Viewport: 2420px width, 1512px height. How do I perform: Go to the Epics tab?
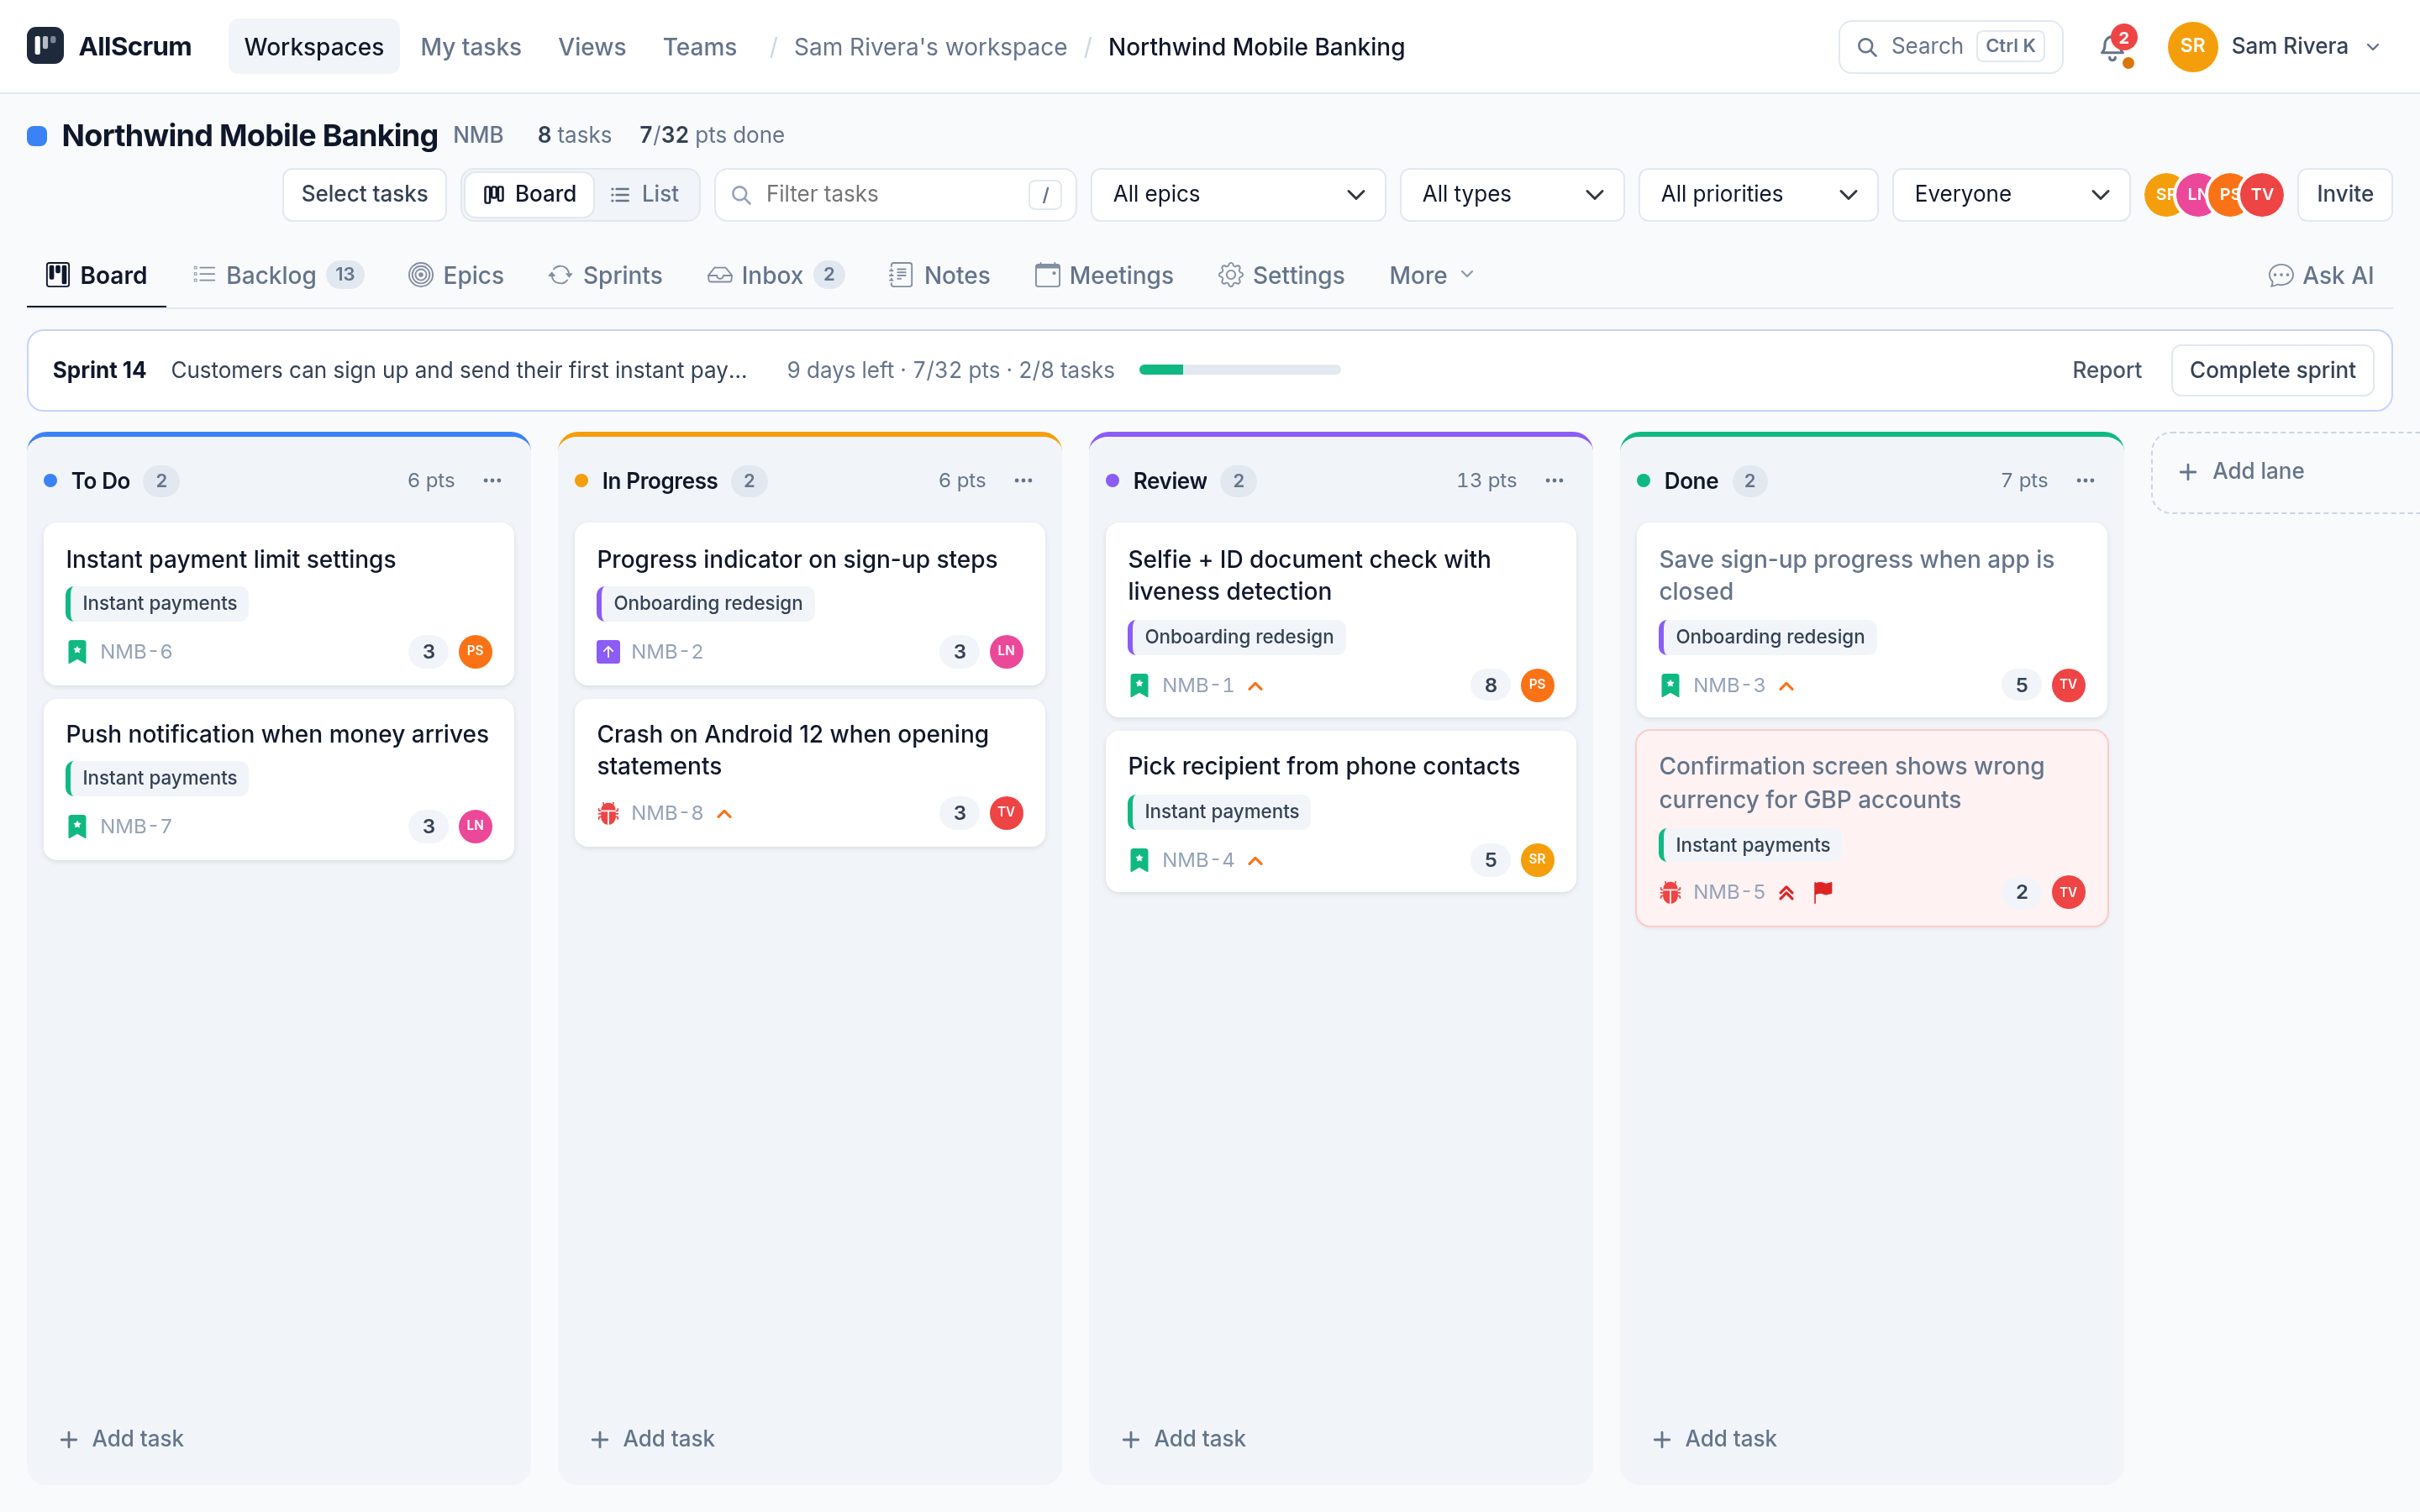(456, 275)
